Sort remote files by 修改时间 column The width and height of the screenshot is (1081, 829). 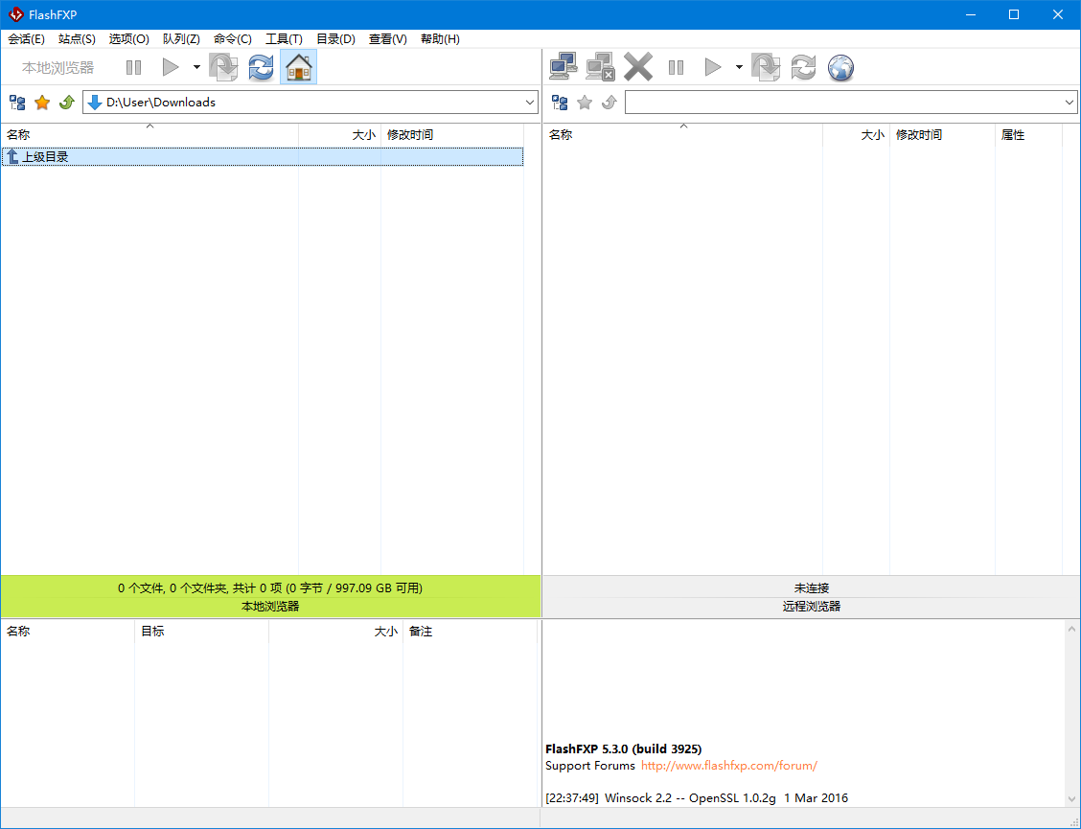coord(942,134)
